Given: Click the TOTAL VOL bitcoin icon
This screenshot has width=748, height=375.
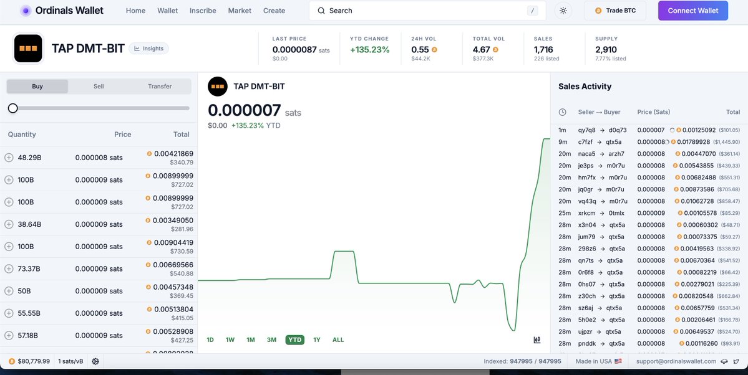Looking at the screenshot, I should (x=495, y=50).
